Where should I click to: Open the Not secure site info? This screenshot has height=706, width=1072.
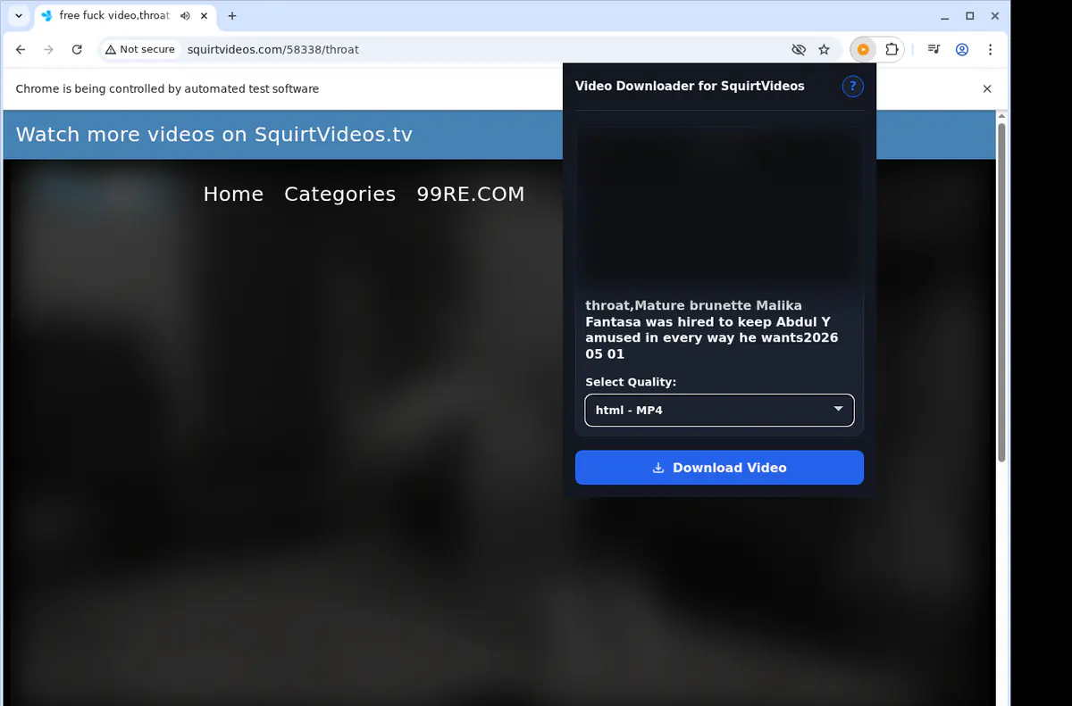point(140,50)
